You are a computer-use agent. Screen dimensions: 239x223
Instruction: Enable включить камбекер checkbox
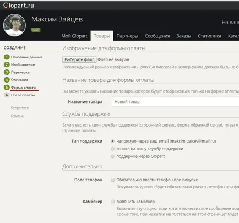(x=112, y=202)
